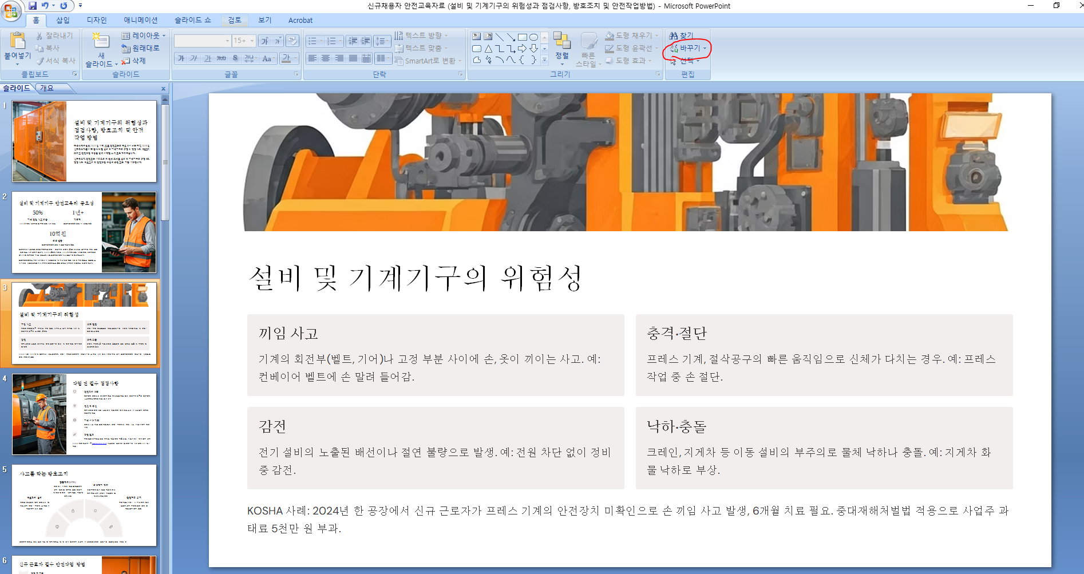Screen dimensions: 1084x574
Task: Select the Down Arrow block shape
Action: (533, 48)
